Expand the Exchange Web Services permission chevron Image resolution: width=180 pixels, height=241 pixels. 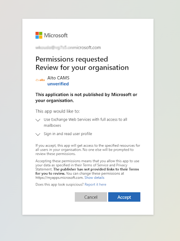click(x=38, y=120)
